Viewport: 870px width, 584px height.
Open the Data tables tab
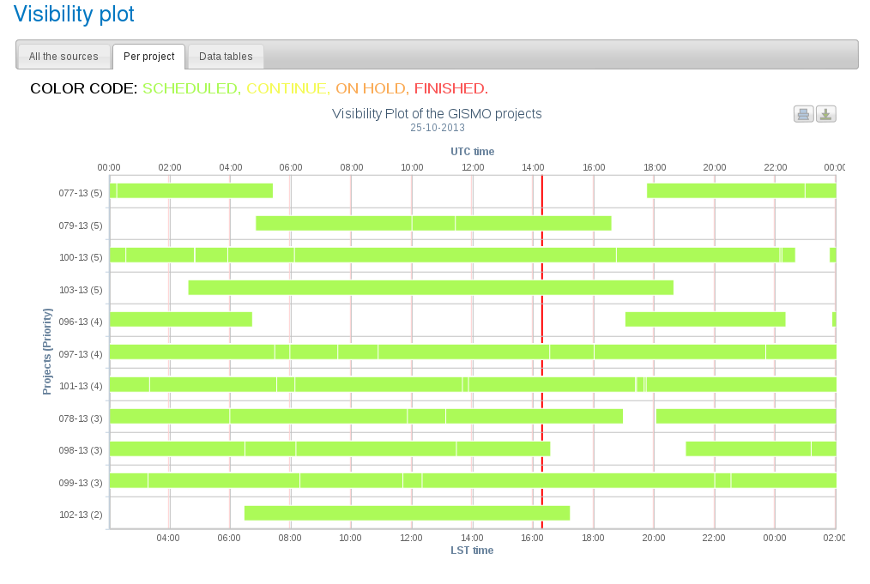(226, 57)
